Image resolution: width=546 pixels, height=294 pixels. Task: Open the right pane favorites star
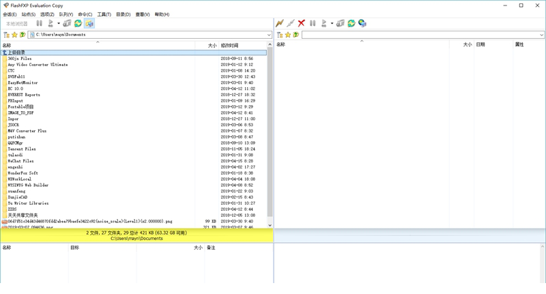[x=288, y=35]
